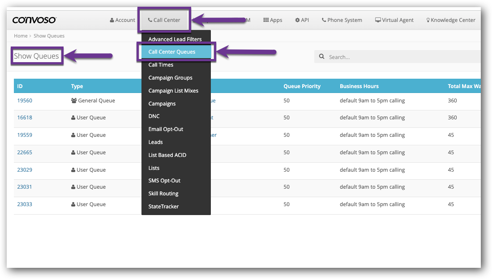
Task: Open the Apps grid menu
Action: coord(273,20)
